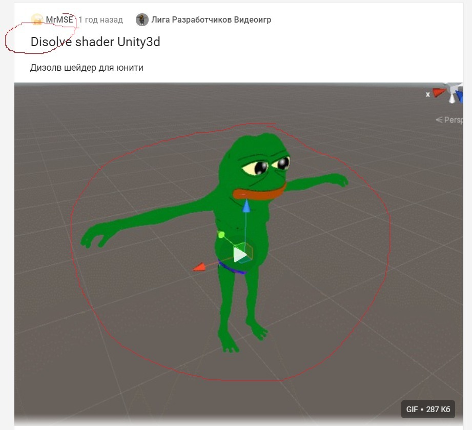This screenshot has height=430, width=472.
Task: Open the post title Disolve shader Unity3d
Action: point(95,42)
